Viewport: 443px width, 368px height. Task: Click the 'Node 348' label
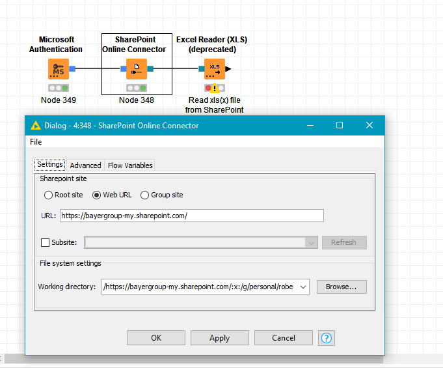tap(137, 100)
